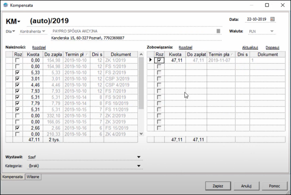Click the Zapisz button
291x195 pixels.
(x=218, y=186)
